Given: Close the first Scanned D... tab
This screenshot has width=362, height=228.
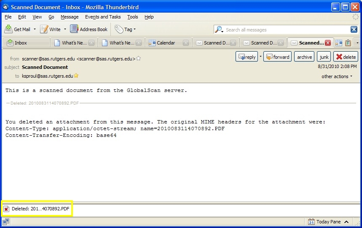Looking at the screenshot, I should pyautogui.click(x=233, y=43).
